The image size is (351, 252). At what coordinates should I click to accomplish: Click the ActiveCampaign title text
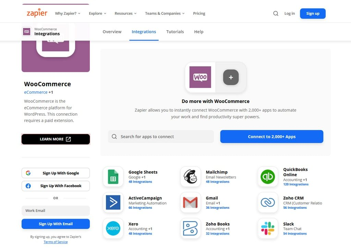(x=145, y=198)
